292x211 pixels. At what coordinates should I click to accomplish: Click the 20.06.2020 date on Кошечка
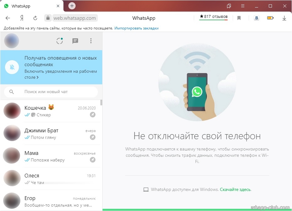pos(87,108)
